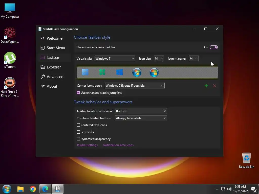Open the Icon margins dropdown
The width and height of the screenshot is (259, 194).
click(x=193, y=58)
